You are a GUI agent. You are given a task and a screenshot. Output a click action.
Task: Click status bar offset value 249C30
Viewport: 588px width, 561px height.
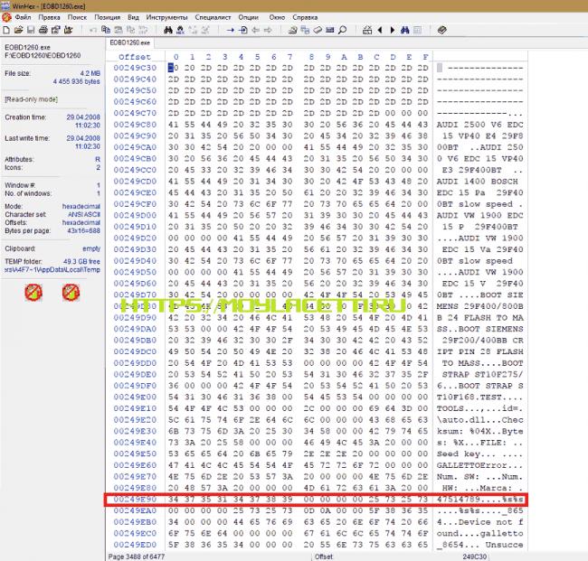474,556
